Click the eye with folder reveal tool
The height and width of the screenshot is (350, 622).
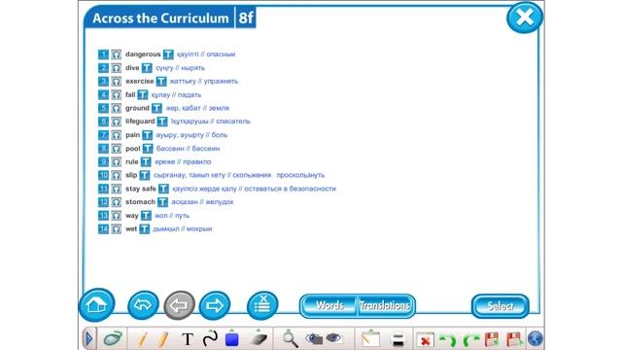pyautogui.click(x=314, y=338)
